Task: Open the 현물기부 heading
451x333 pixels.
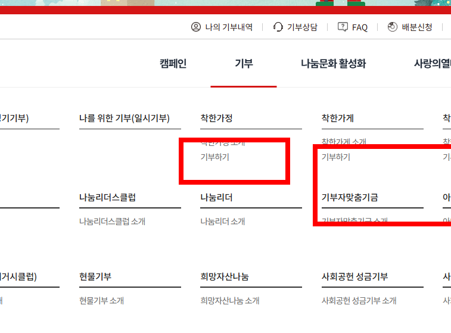Action: [95, 276]
